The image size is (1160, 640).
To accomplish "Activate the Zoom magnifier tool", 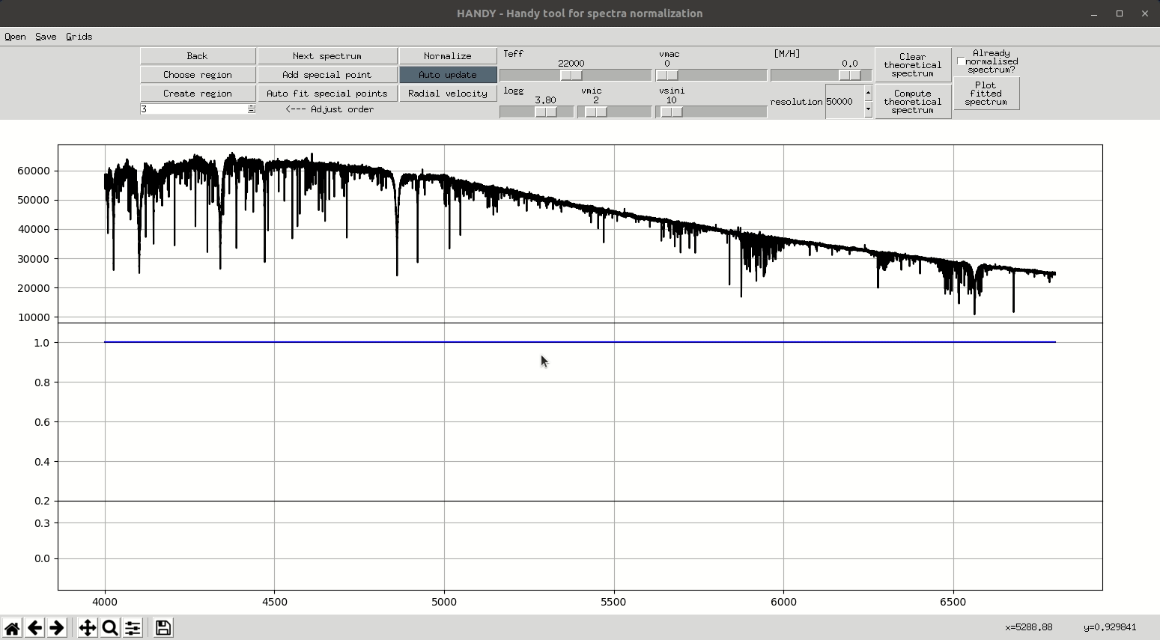I will click(110, 627).
